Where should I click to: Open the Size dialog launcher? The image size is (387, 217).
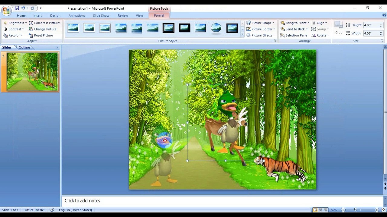(x=382, y=41)
